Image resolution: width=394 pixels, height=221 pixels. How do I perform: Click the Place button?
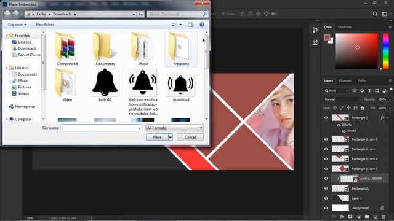point(157,138)
